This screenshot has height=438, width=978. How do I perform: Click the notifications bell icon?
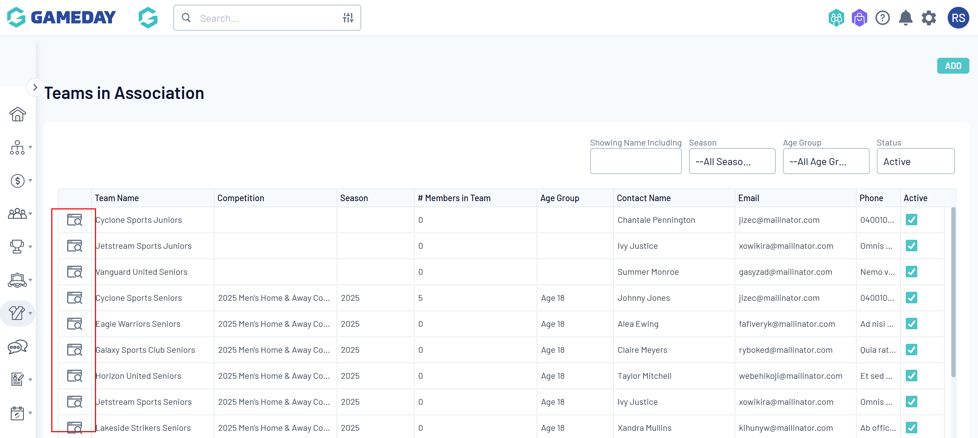[905, 18]
